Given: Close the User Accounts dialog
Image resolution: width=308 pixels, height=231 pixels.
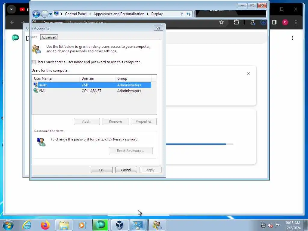Looking at the screenshot, I should coord(158,28).
